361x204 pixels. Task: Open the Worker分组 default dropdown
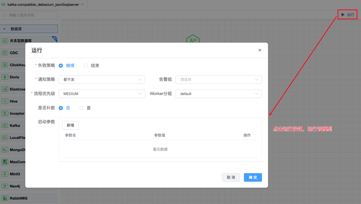coord(219,94)
